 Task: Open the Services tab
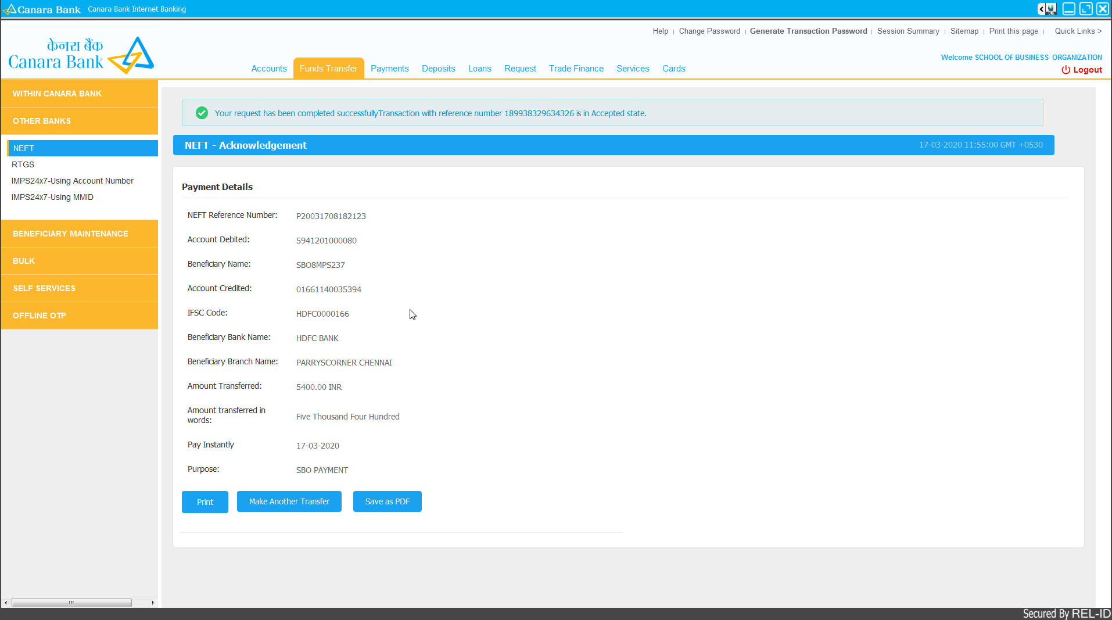[633, 69]
